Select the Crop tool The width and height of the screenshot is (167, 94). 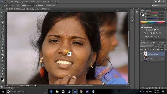point(2,25)
